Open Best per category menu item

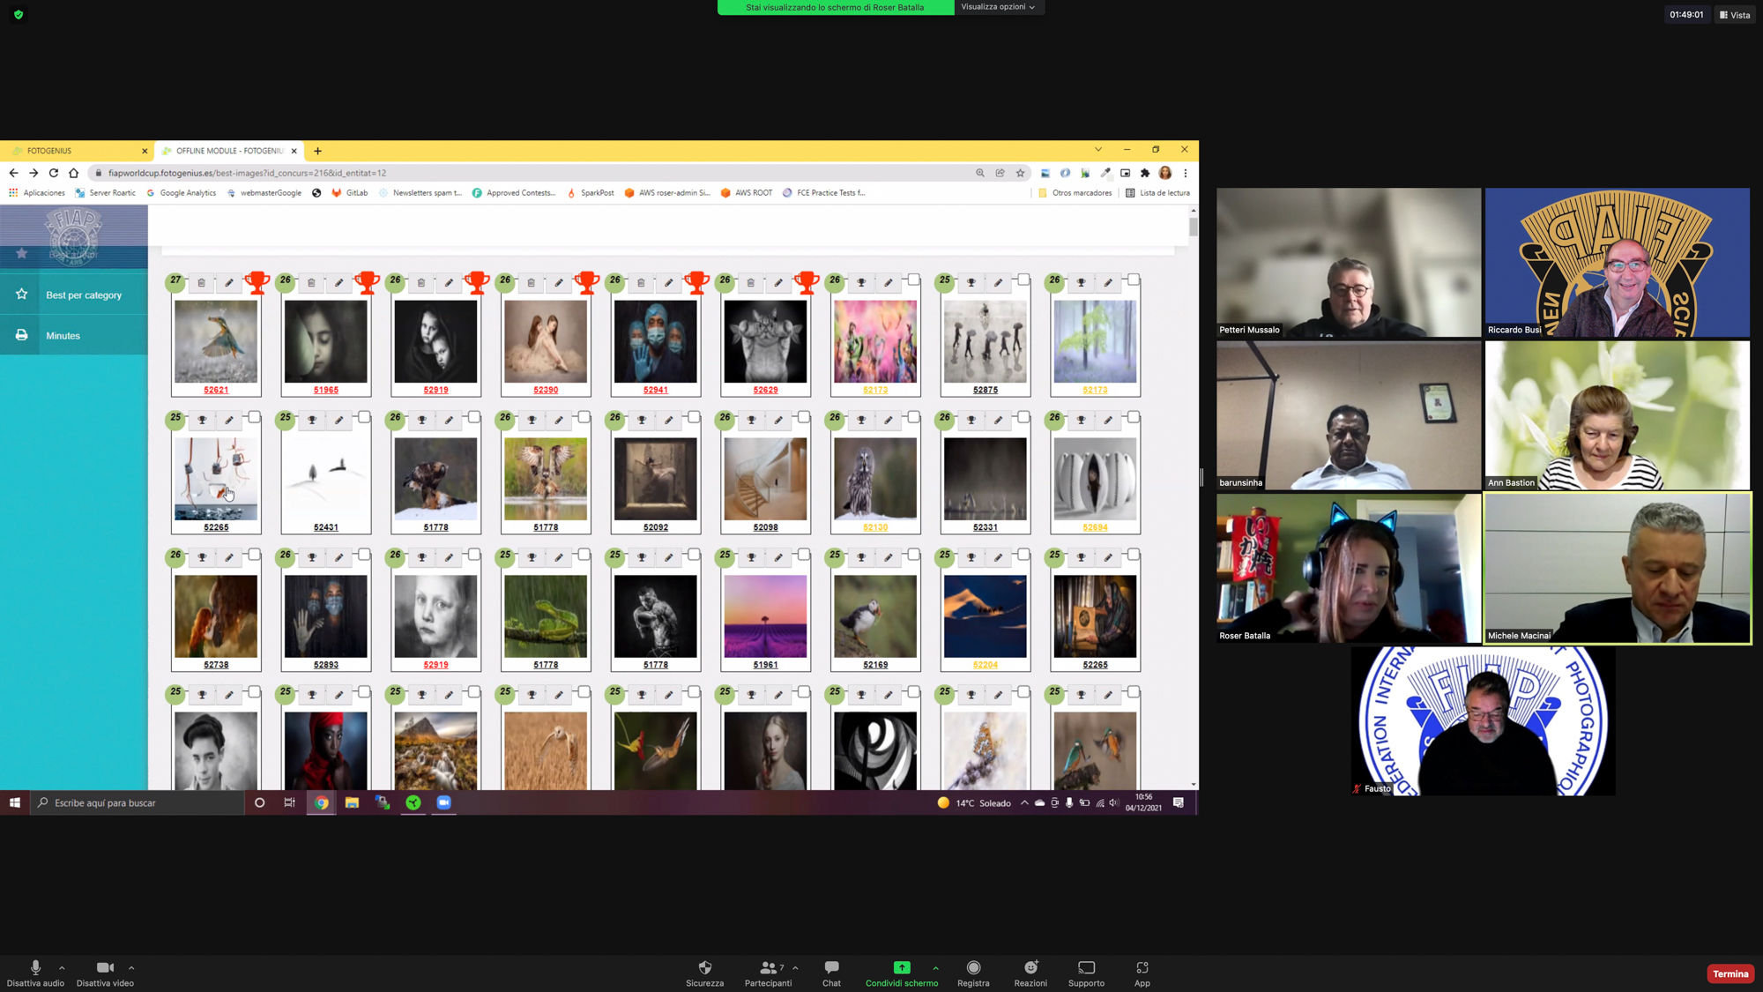[84, 295]
